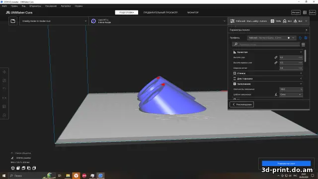Select the Mirror tool in left toolbar

4,98
